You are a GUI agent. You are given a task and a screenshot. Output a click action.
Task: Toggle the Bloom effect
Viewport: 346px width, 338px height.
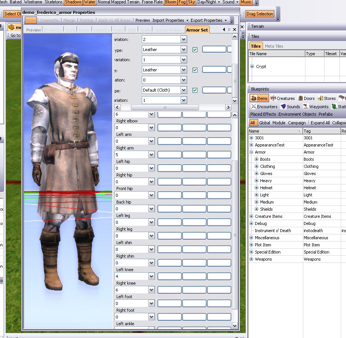tap(171, 2)
